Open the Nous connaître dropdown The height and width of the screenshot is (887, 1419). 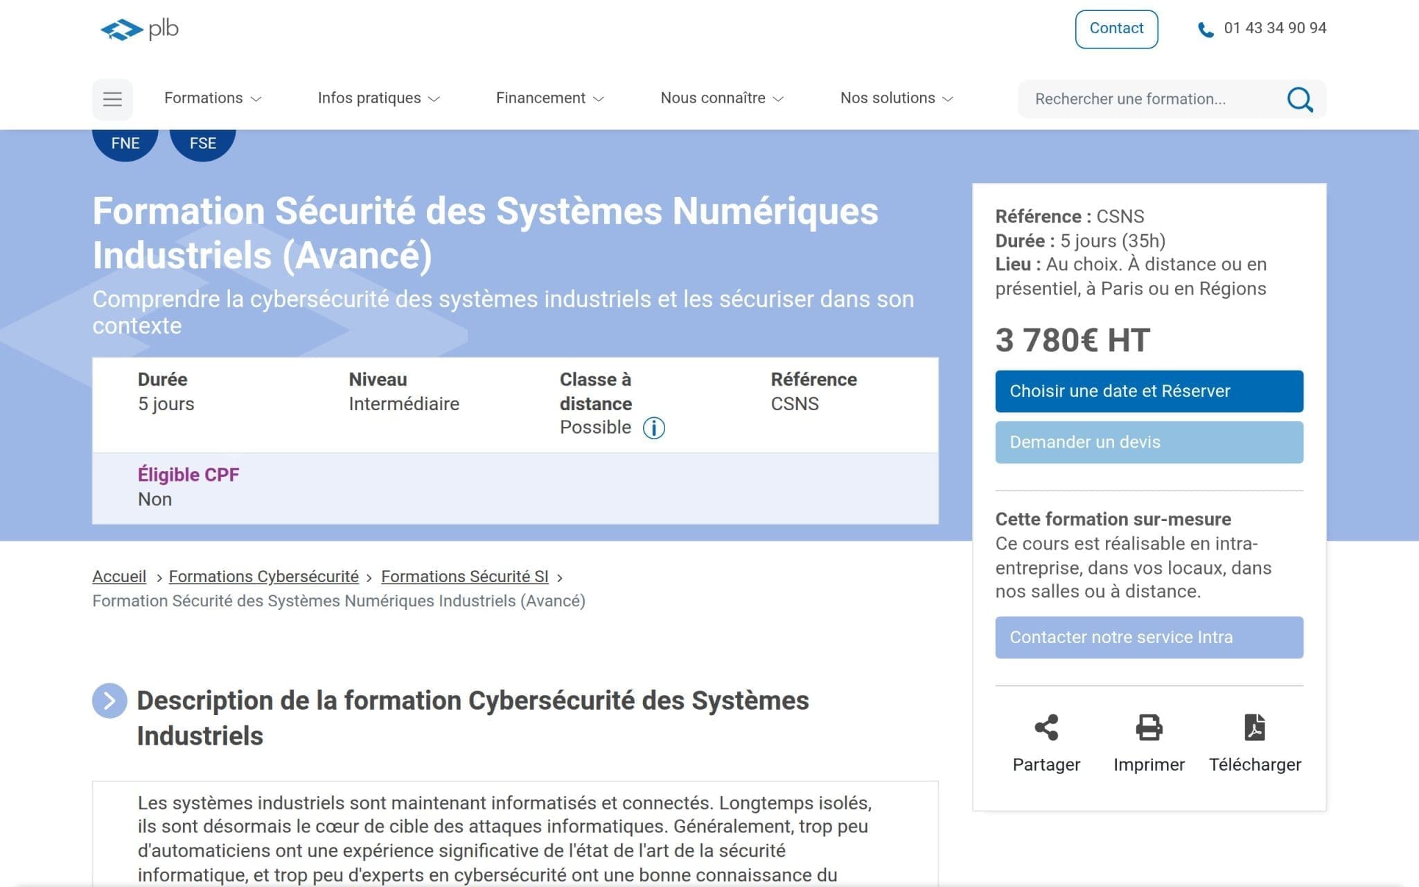pos(721,98)
